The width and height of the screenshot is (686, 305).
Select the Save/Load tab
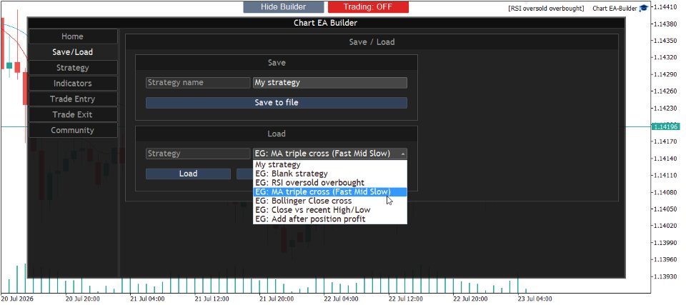click(x=73, y=52)
